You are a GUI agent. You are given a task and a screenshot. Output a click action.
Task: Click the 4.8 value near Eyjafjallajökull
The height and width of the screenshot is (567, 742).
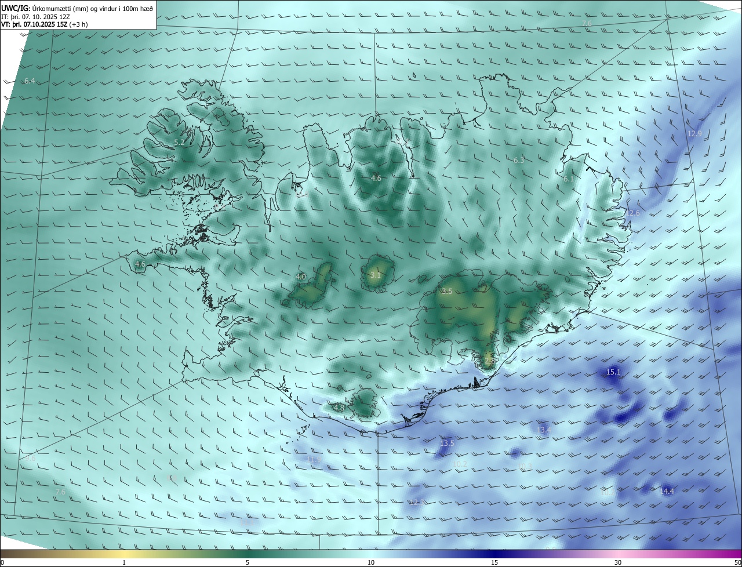pyautogui.click(x=339, y=408)
